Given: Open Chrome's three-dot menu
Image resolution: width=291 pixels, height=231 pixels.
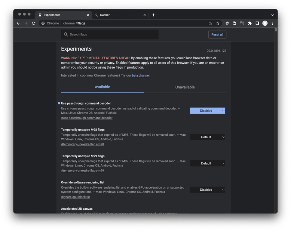Looking at the screenshot, I should point(272,23).
